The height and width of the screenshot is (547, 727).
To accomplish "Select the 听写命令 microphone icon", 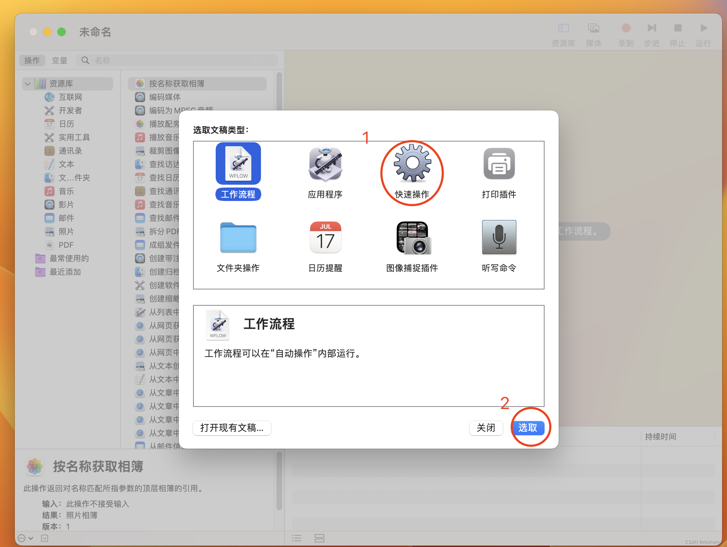I will click(499, 237).
